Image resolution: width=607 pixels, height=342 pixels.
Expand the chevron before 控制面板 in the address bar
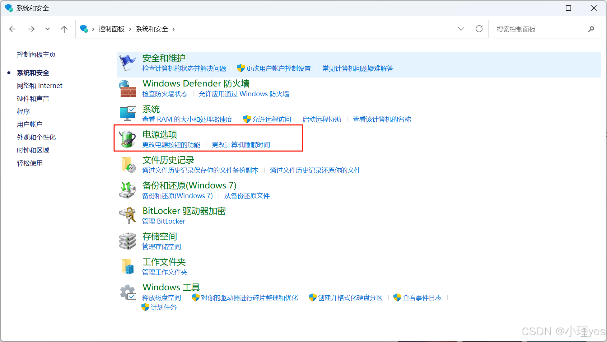click(93, 29)
